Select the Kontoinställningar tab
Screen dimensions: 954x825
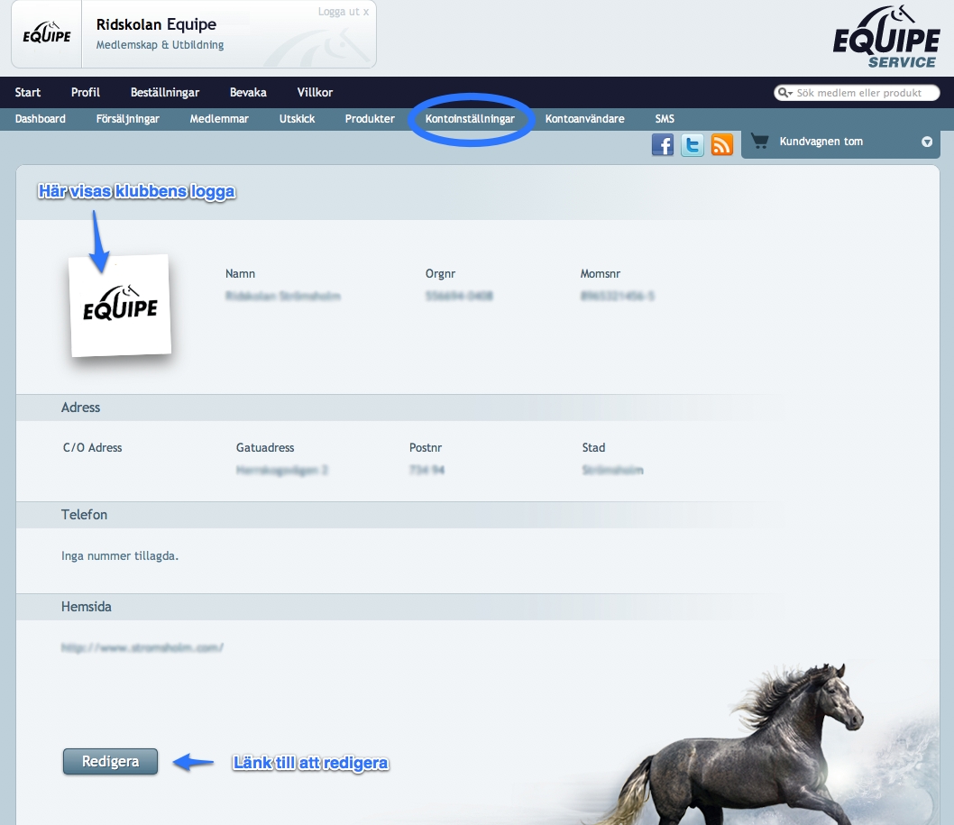[470, 119]
